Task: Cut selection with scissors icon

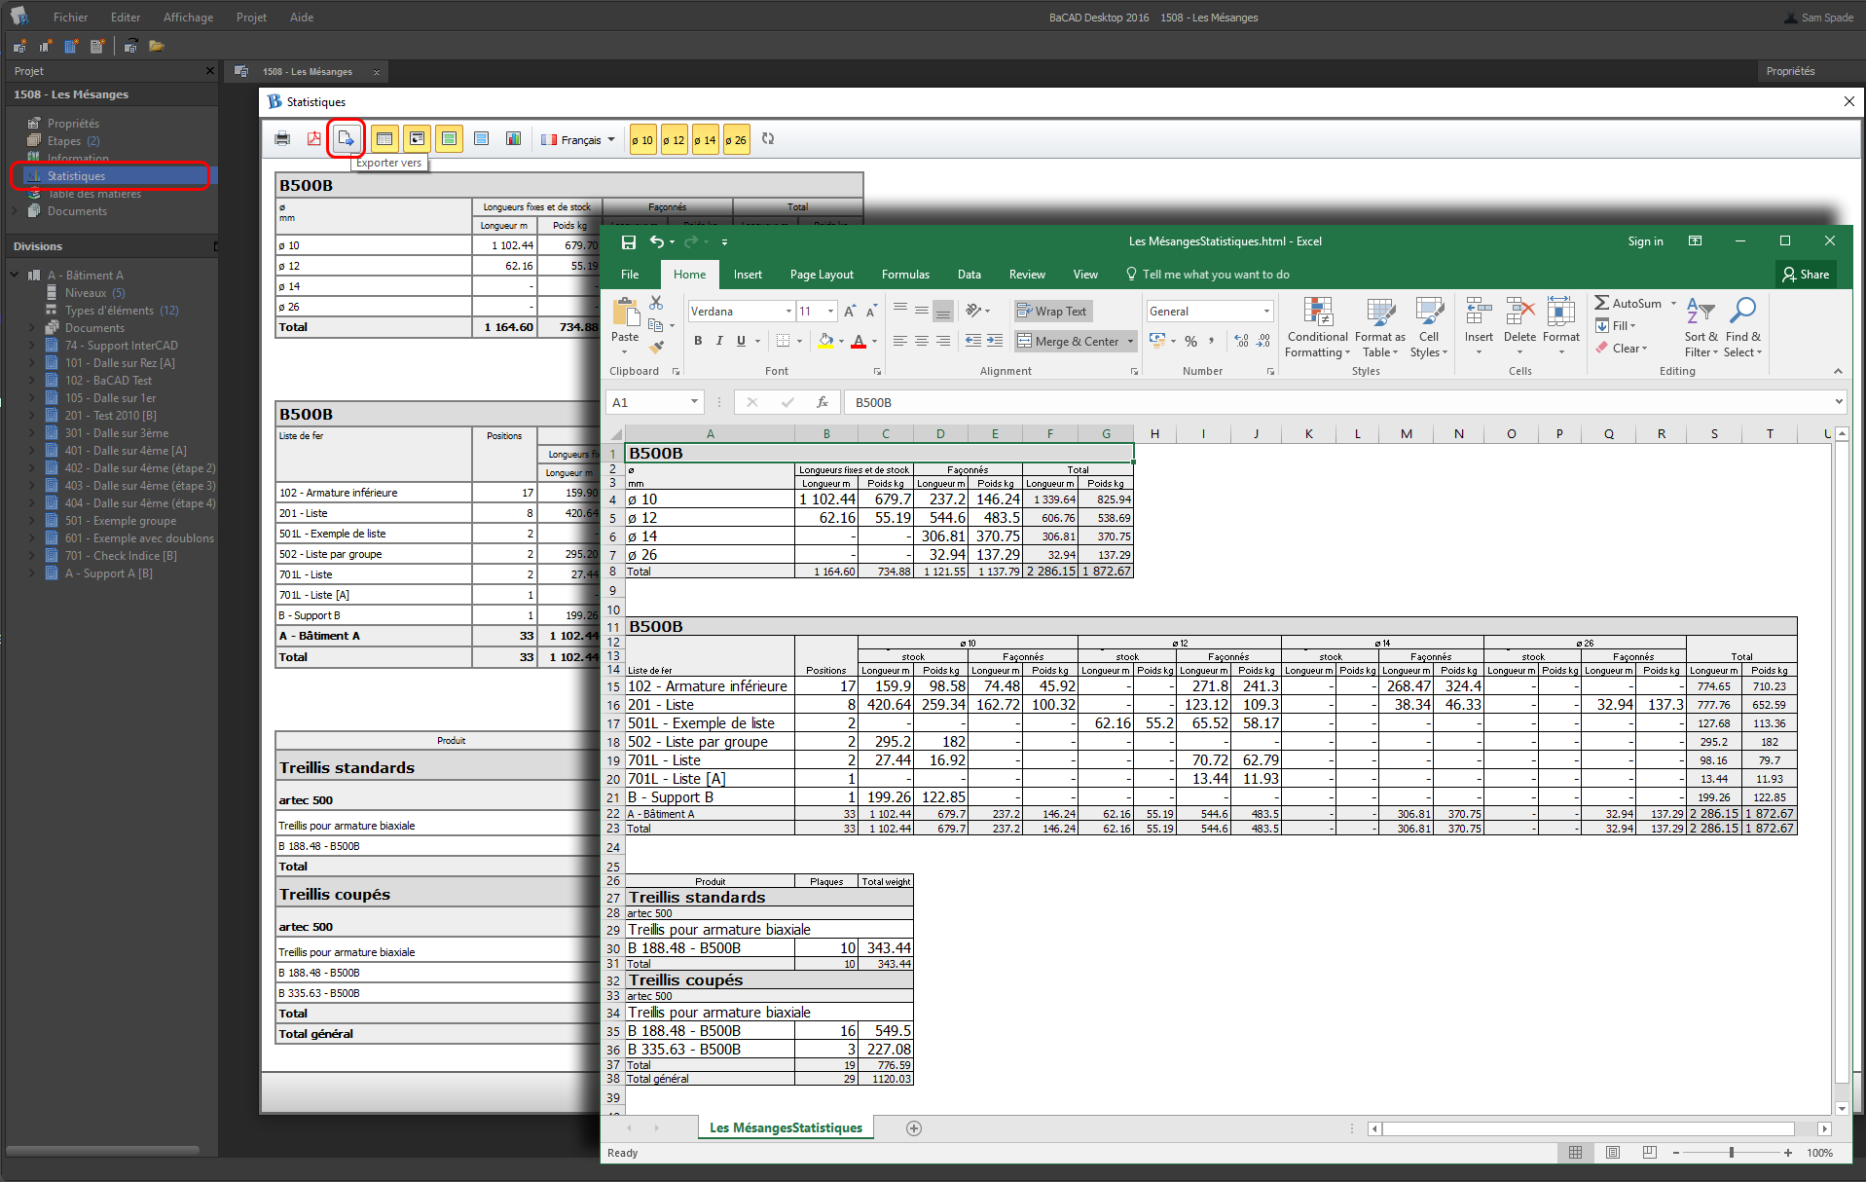Action: (x=656, y=304)
